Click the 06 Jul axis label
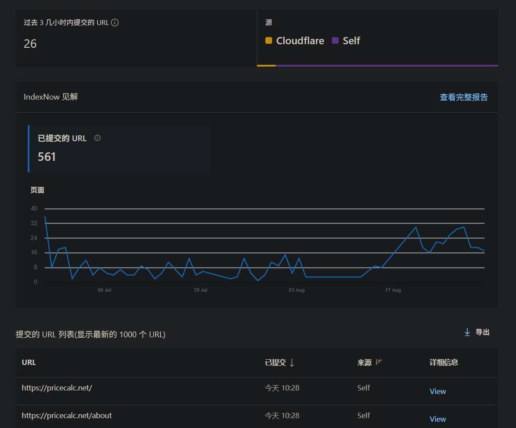Viewport: 516px width, 428px height. [x=105, y=290]
